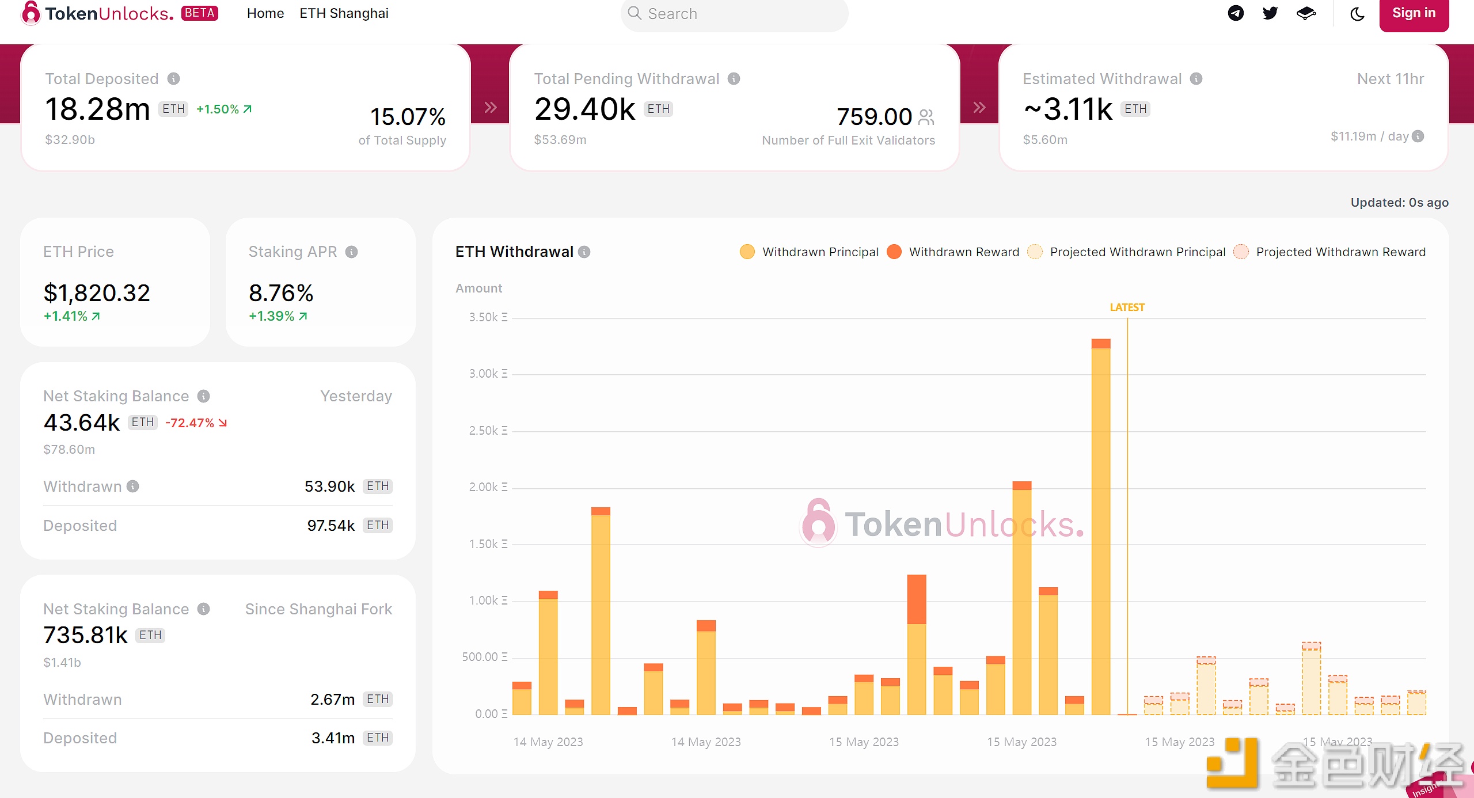Click the +1.50% deposit change indicator
This screenshot has width=1474, height=798.
[224, 109]
